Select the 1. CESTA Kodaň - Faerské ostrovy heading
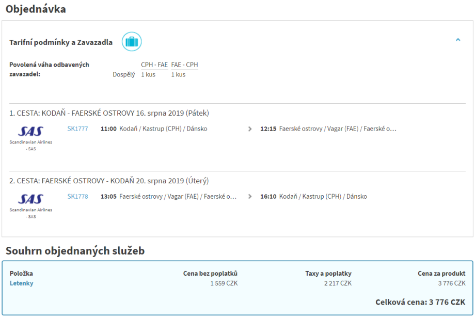475x318 pixels. pyautogui.click(x=109, y=113)
